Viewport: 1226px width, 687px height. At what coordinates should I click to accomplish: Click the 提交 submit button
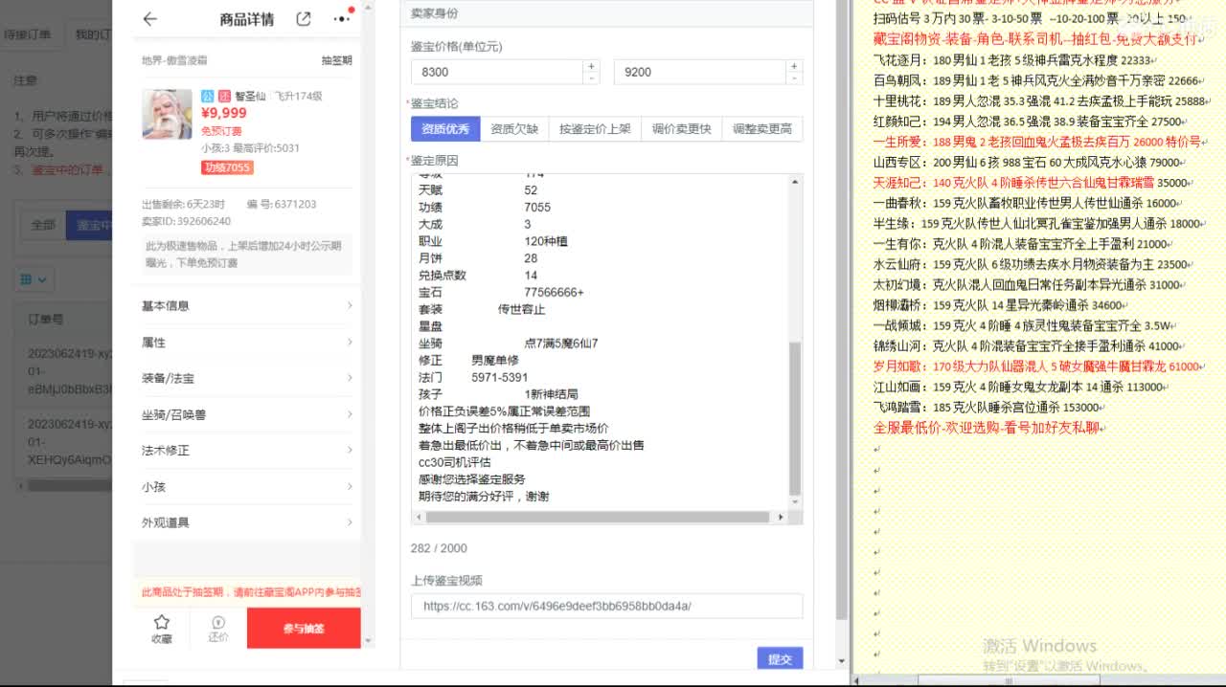click(779, 658)
